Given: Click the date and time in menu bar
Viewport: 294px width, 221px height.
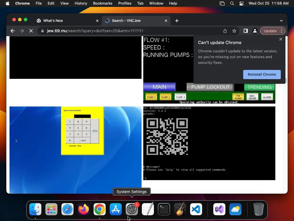Looking at the screenshot, I should pos(268,3).
